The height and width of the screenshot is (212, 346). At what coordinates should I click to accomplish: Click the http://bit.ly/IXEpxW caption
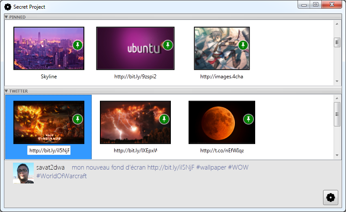pos(135,151)
